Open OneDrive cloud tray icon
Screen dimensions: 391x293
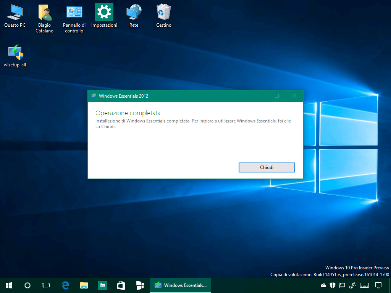click(323, 285)
